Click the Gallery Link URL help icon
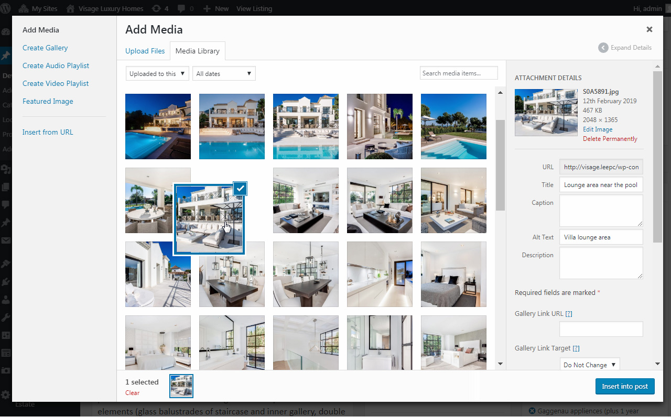This screenshot has width=671, height=417. pos(569,314)
